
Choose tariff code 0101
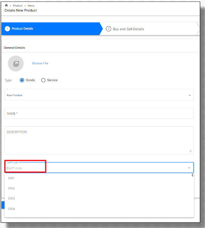(x=99, y=178)
